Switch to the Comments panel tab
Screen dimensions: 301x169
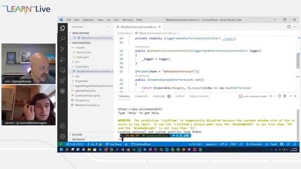pyautogui.click(x=141, y=96)
